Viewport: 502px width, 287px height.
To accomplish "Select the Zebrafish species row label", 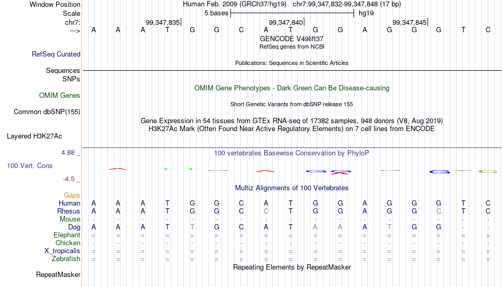I will point(66,258).
